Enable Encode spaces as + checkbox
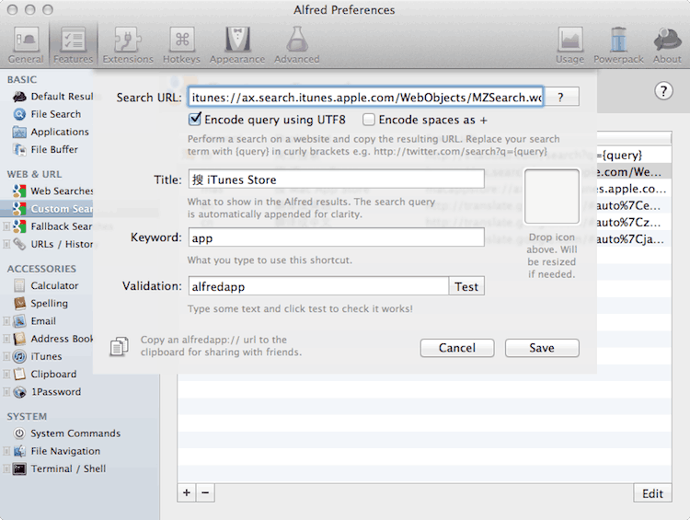690x520 pixels. coord(369,120)
